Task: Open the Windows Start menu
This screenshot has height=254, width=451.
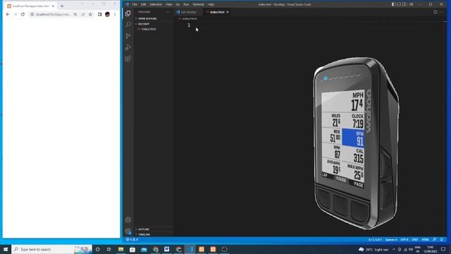Action: (6, 249)
